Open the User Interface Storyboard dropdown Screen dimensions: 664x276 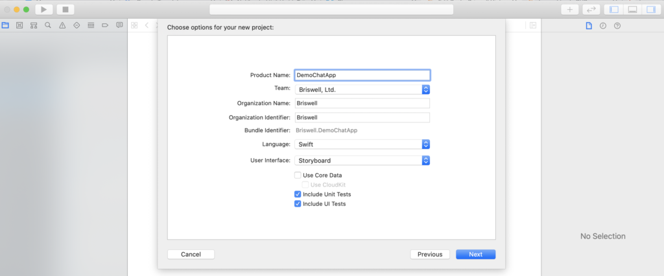[362, 160]
